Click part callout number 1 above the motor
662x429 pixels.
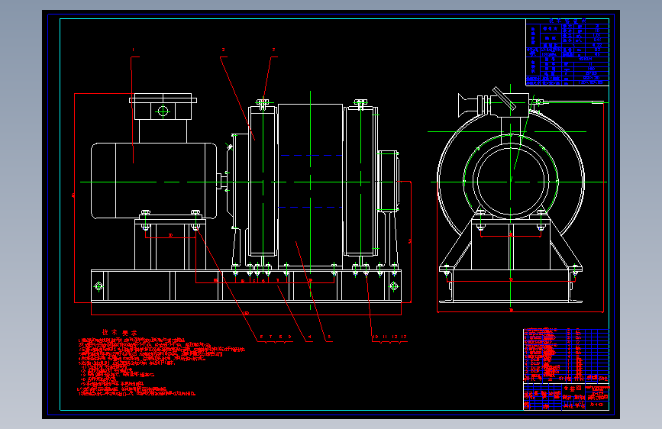click(133, 50)
